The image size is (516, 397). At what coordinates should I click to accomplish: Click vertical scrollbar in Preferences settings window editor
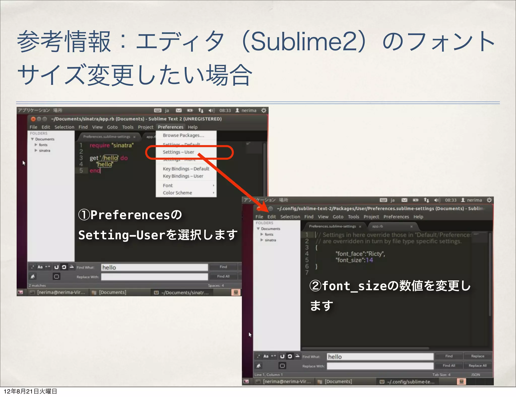[490, 274]
